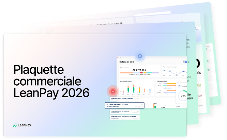The height and width of the screenshot is (140, 227).
Task: Open options menu of Plan de relance global
Action: point(142,105)
